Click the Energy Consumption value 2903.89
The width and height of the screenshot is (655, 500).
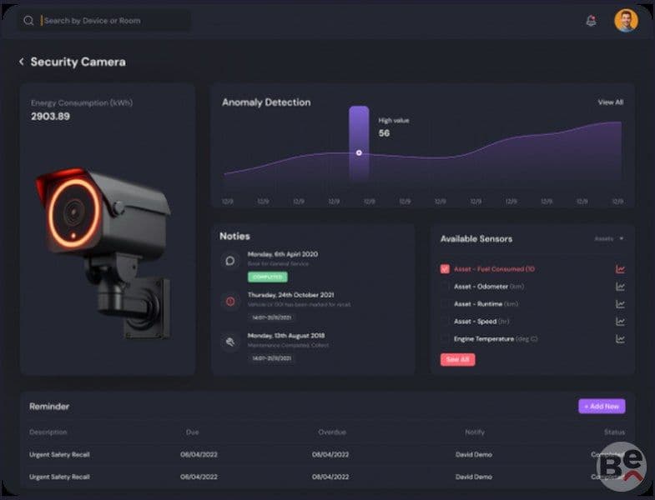tap(51, 117)
